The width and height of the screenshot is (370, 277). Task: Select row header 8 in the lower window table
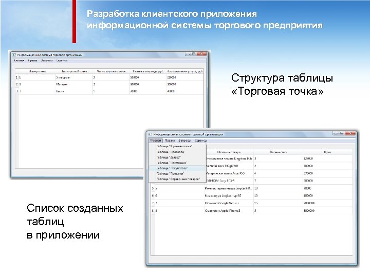pyautogui.click(x=153, y=211)
